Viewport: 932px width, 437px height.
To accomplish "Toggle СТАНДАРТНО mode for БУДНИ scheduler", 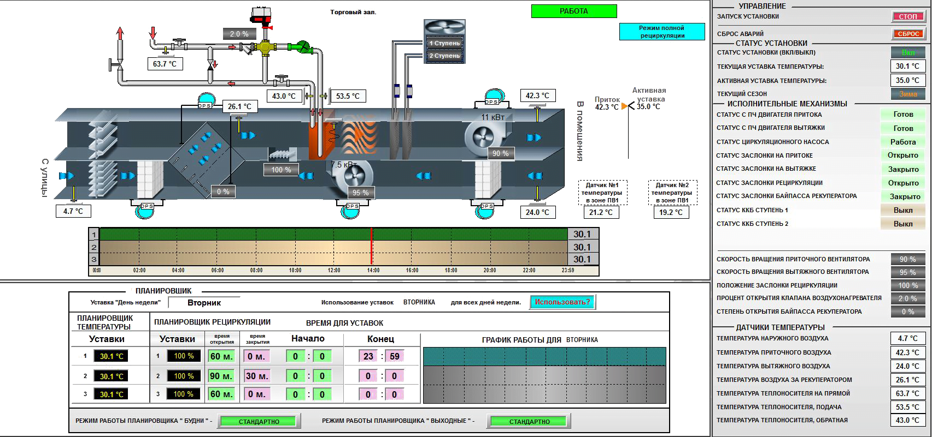I will [259, 421].
